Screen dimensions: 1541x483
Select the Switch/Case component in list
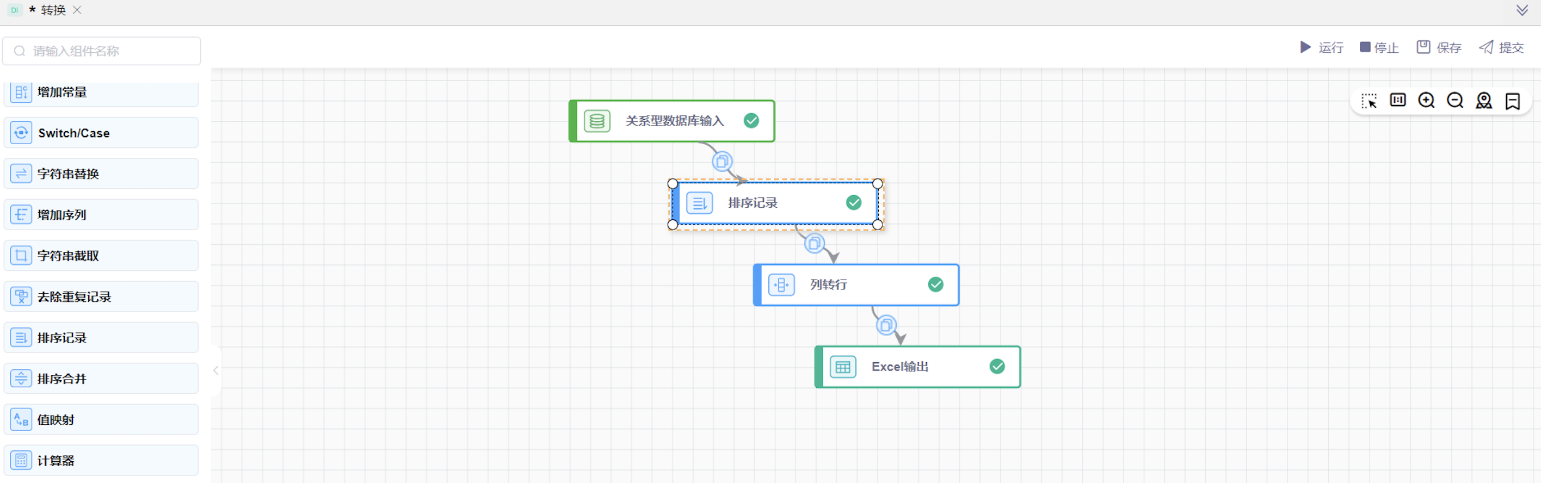click(x=101, y=133)
